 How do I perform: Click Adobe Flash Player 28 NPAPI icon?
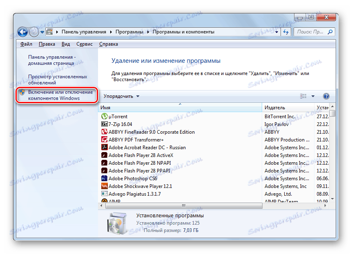(x=105, y=163)
